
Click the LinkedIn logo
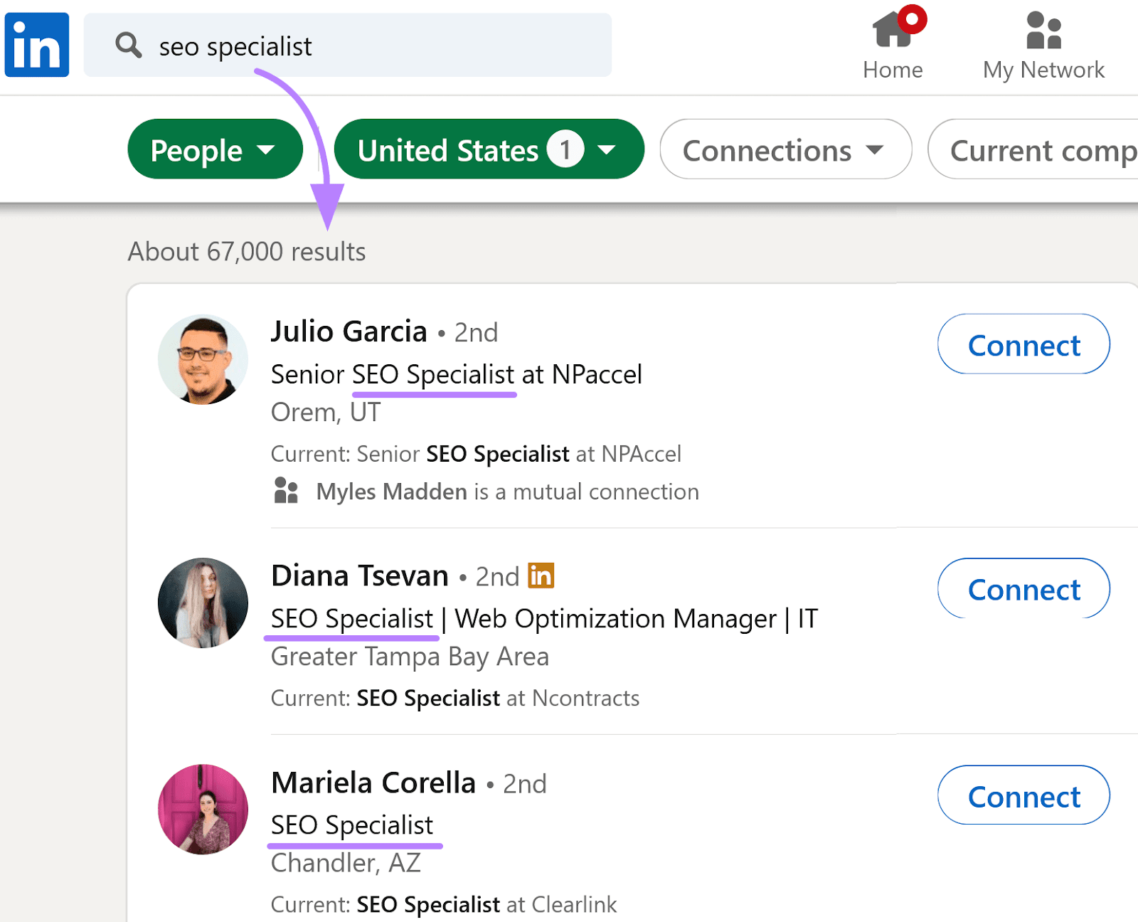[36, 44]
